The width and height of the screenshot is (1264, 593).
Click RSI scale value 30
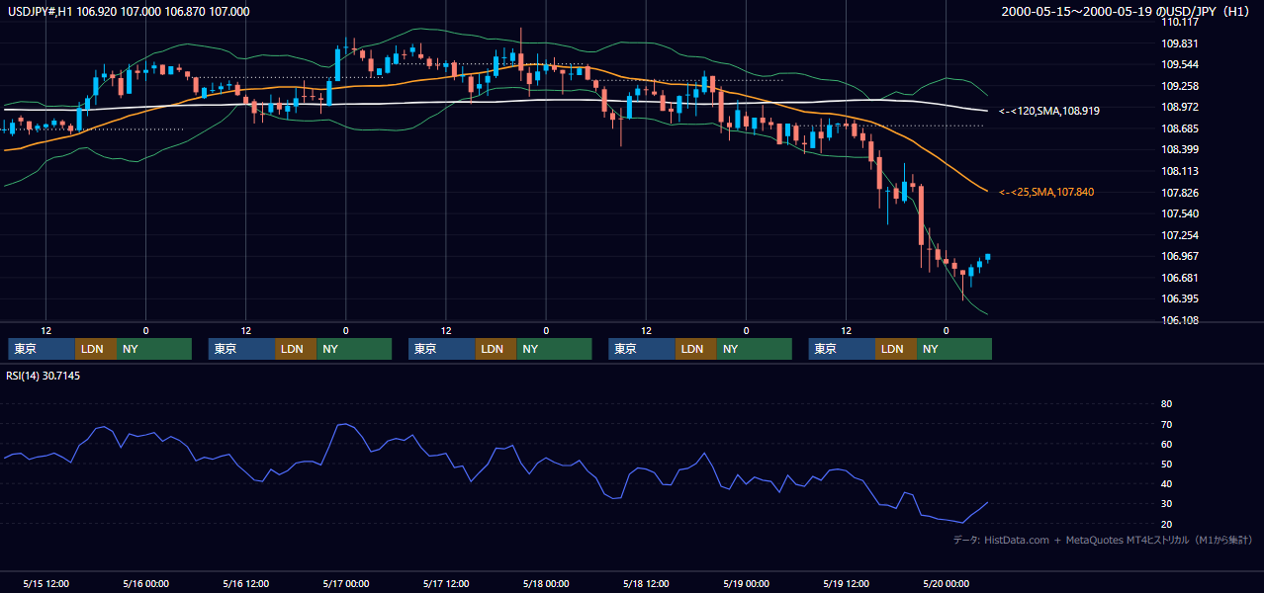click(1166, 504)
